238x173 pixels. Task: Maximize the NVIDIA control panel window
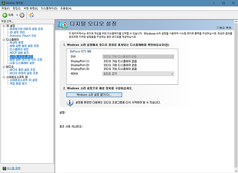pos(223,3)
